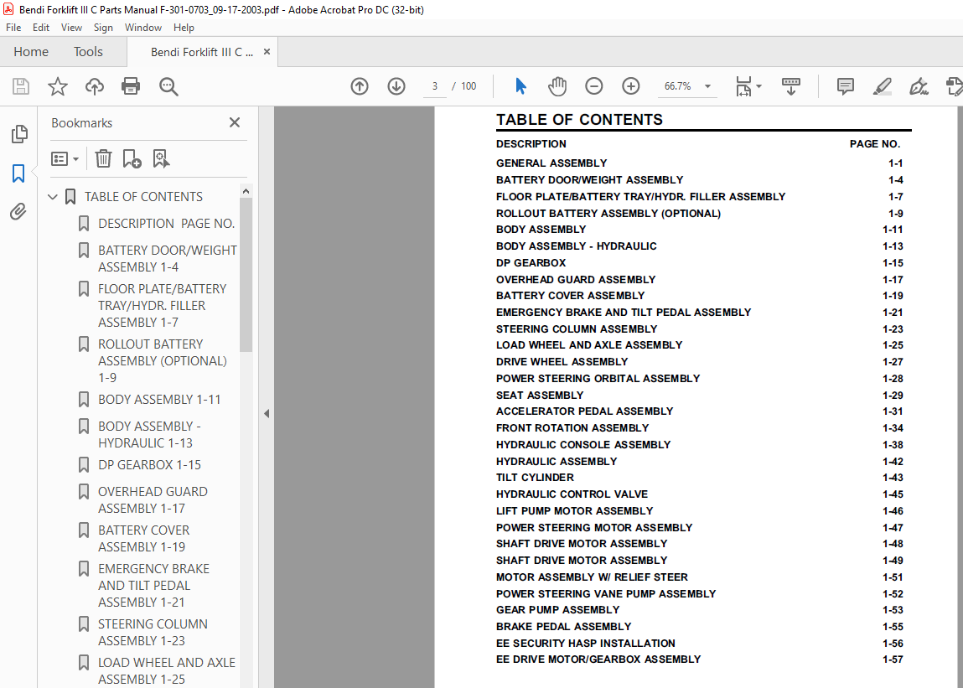
Task: Open the sign document pen tool
Action: pyautogui.click(x=919, y=86)
